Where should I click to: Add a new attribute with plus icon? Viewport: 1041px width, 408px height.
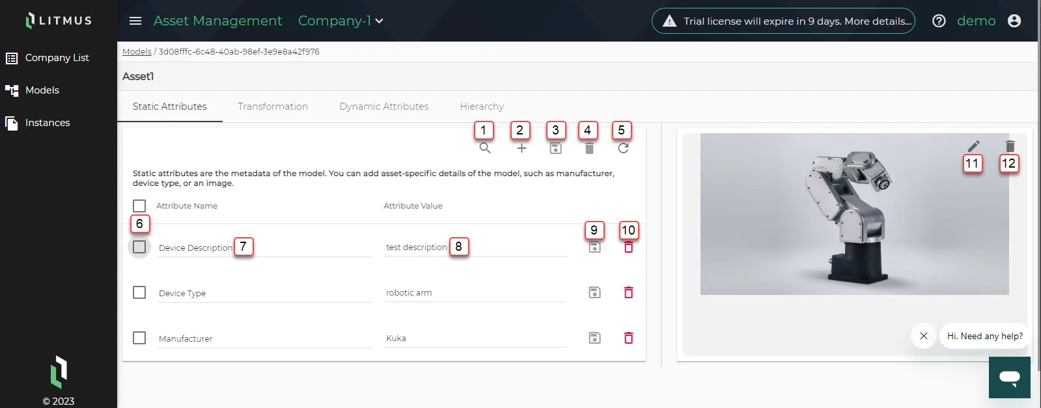pos(521,148)
